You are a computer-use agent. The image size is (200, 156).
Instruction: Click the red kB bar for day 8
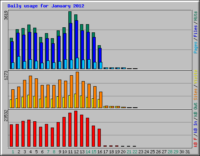pyautogui.click(x=52, y=137)
